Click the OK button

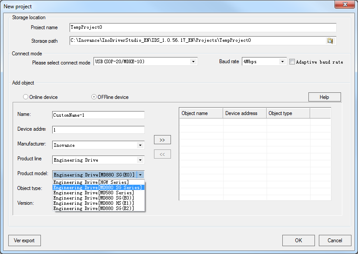tap(298, 240)
